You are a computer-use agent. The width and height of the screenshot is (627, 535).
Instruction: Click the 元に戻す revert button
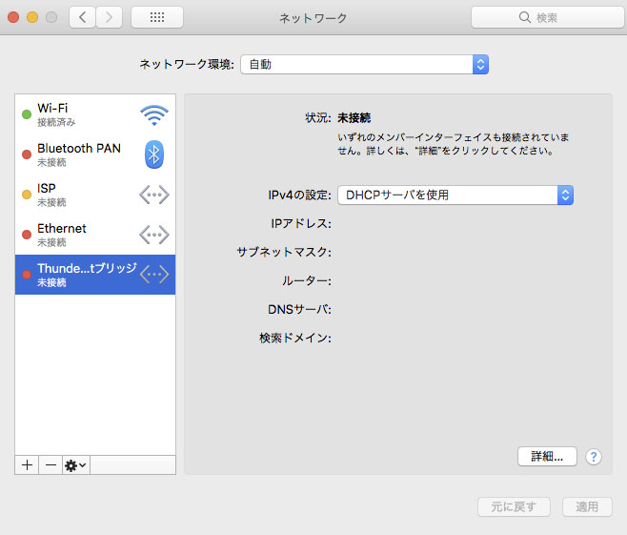click(x=514, y=507)
